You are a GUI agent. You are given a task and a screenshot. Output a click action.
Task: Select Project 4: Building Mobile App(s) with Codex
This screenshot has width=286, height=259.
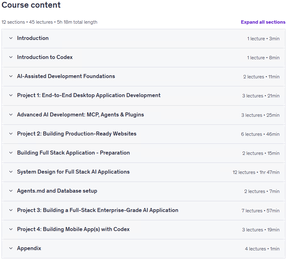coord(73,229)
